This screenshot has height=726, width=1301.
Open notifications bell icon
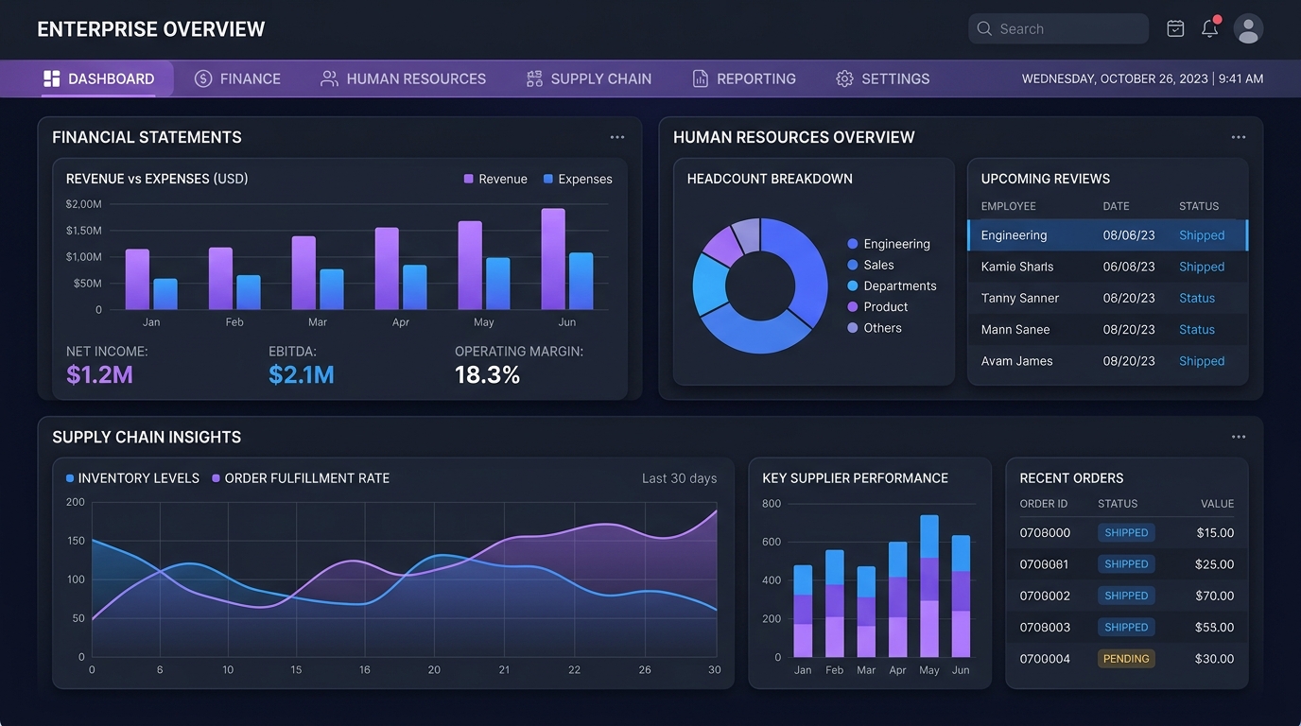coord(1210,28)
